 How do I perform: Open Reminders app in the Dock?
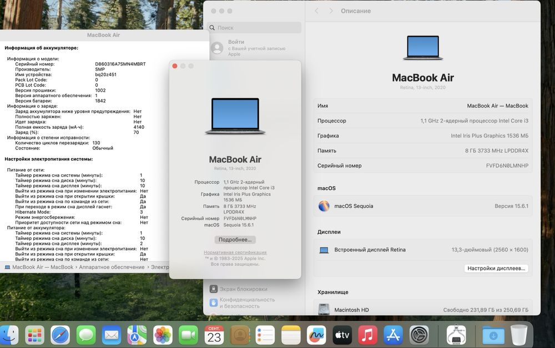265,335
